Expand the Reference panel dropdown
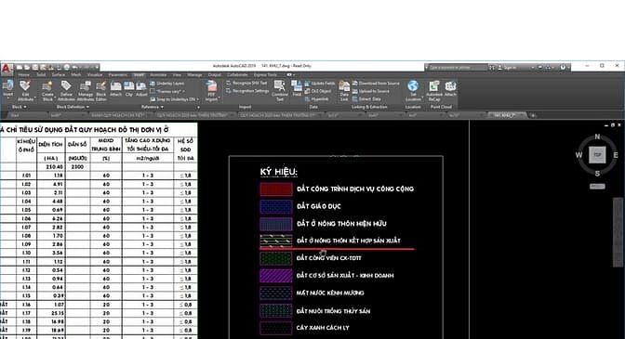Image resolution: width=625 pixels, height=339 pixels. pyautogui.click(x=152, y=107)
